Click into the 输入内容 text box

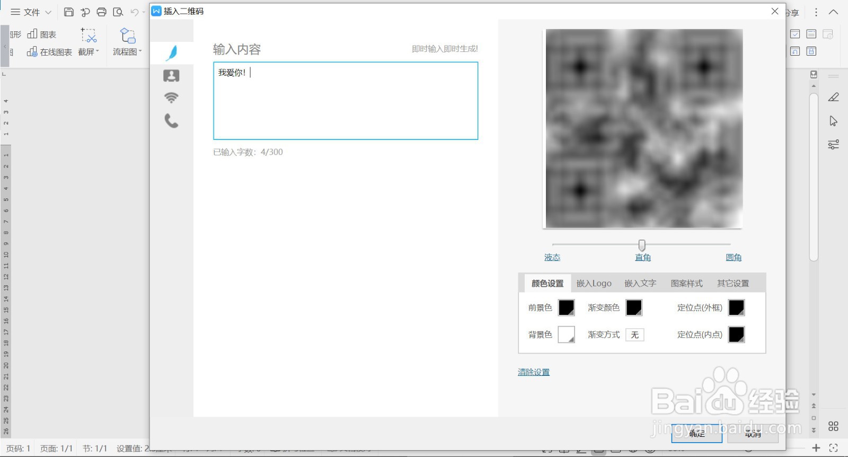coord(346,101)
